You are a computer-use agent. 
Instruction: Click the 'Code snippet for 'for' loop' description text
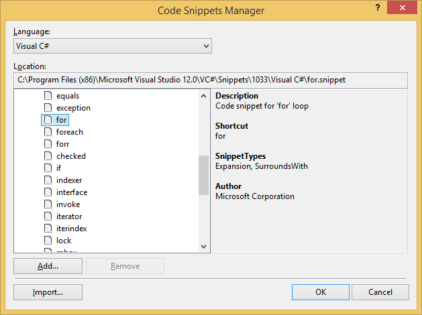pyautogui.click(x=262, y=106)
